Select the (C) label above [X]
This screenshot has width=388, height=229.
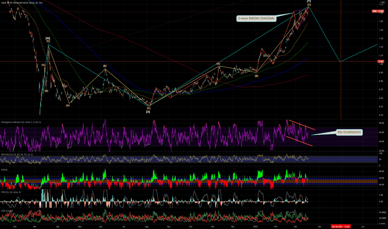[149, 108]
